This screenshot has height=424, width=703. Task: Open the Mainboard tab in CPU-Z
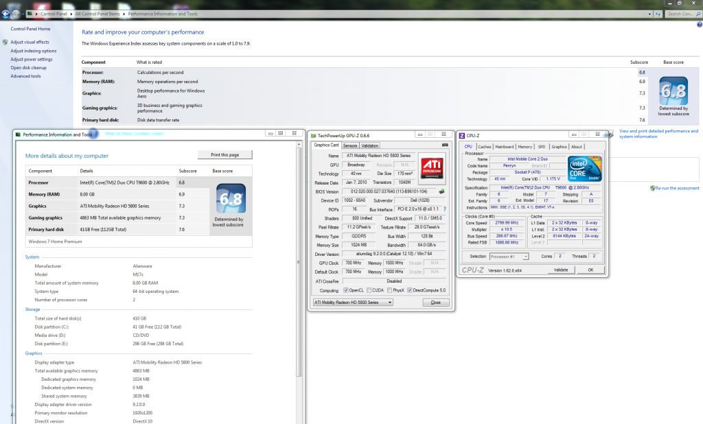[x=505, y=147]
